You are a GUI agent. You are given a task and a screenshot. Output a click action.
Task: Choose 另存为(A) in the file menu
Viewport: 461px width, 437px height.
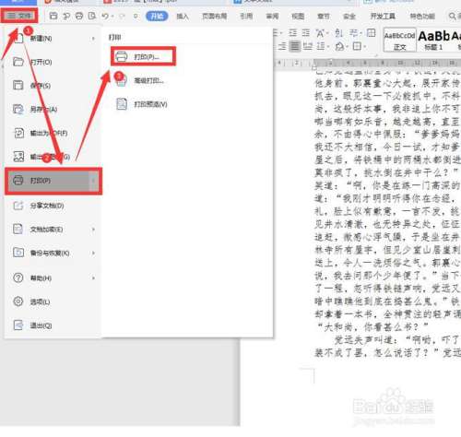53,109
